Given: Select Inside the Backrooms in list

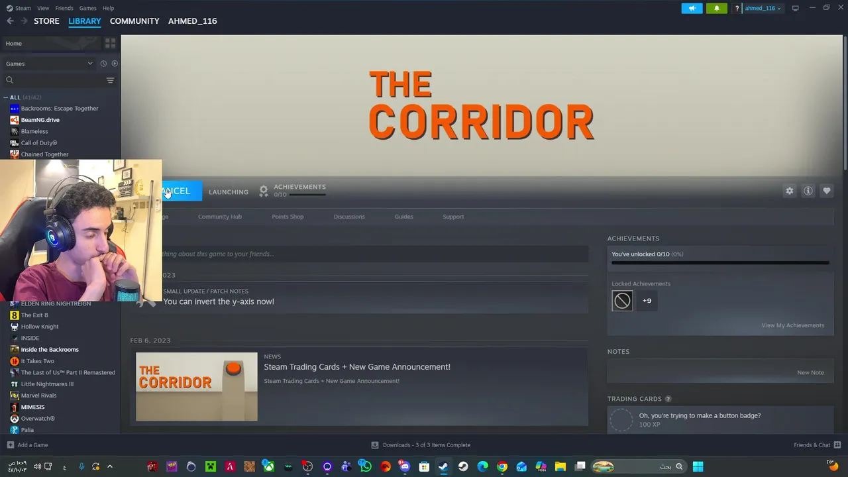Looking at the screenshot, I should [50, 350].
